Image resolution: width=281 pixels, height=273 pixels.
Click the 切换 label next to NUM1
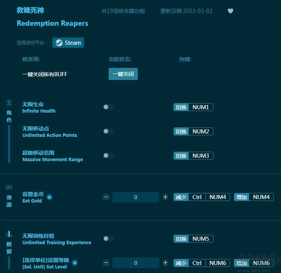(x=181, y=107)
